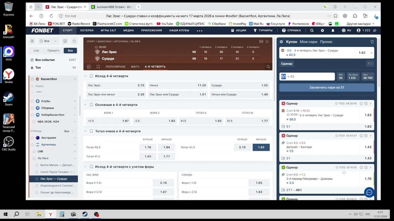The image size is (394, 221).
Task: Clear the coupon with the trash icon
Action: [x=372, y=42]
